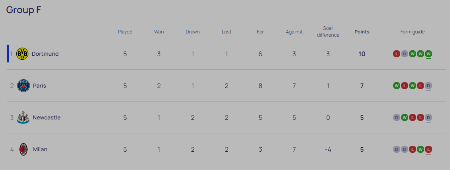Click the Played column header
The height and width of the screenshot is (170, 450).
[x=125, y=32]
